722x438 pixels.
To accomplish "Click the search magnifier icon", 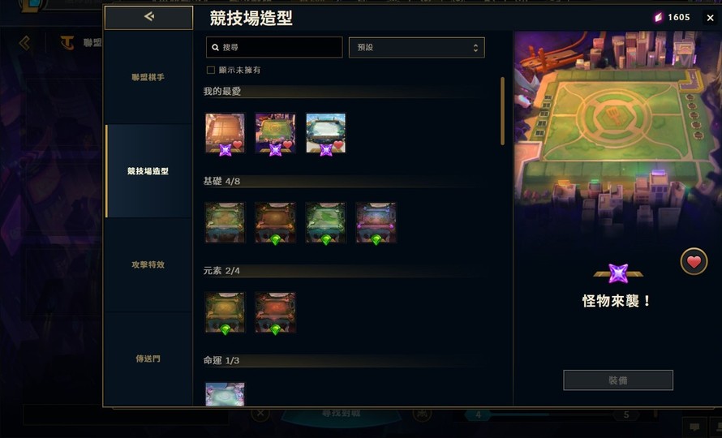I will coord(215,47).
